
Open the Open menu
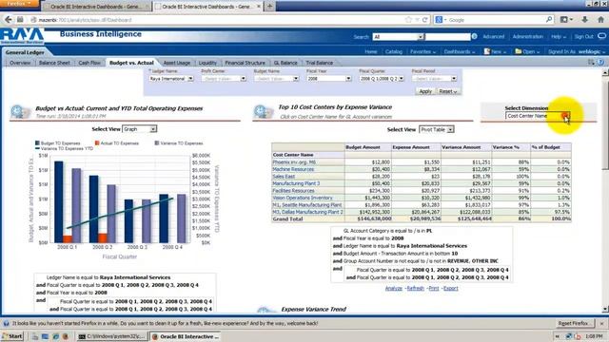pyautogui.click(x=527, y=51)
